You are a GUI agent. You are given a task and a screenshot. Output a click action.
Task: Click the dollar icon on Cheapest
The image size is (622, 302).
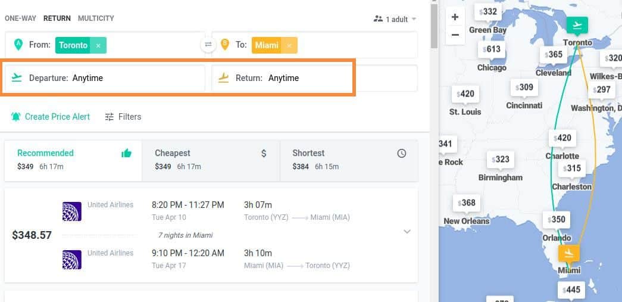click(264, 153)
